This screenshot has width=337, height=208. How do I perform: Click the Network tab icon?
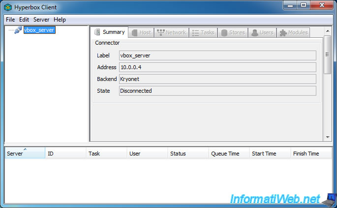click(160, 33)
